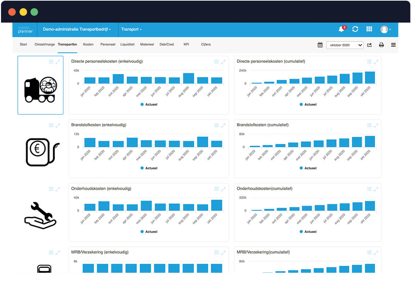The height and width of the screenshot is (308, 411).
Task: Open the notifications bell with badge 2
Action: [x=342, y=29]
